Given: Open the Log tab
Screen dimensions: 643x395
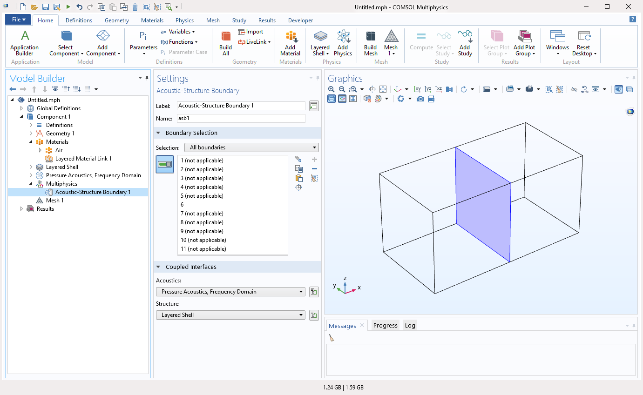Looking at the screenshot, I should 410,326.
